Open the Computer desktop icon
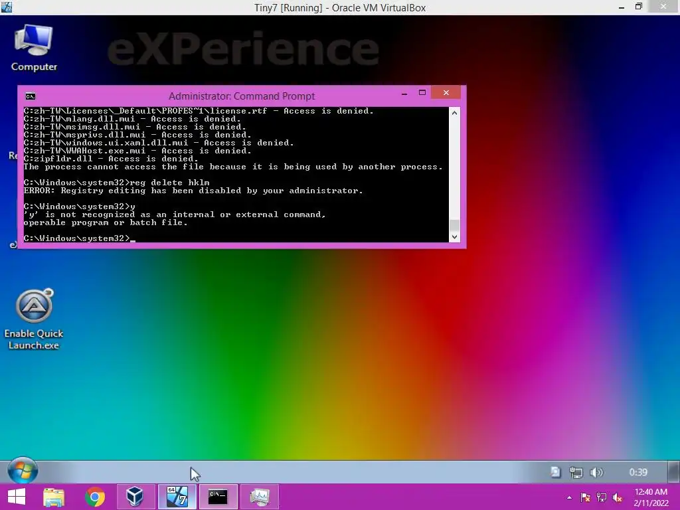This screenshot has height=510, width=680. point(34,48)
